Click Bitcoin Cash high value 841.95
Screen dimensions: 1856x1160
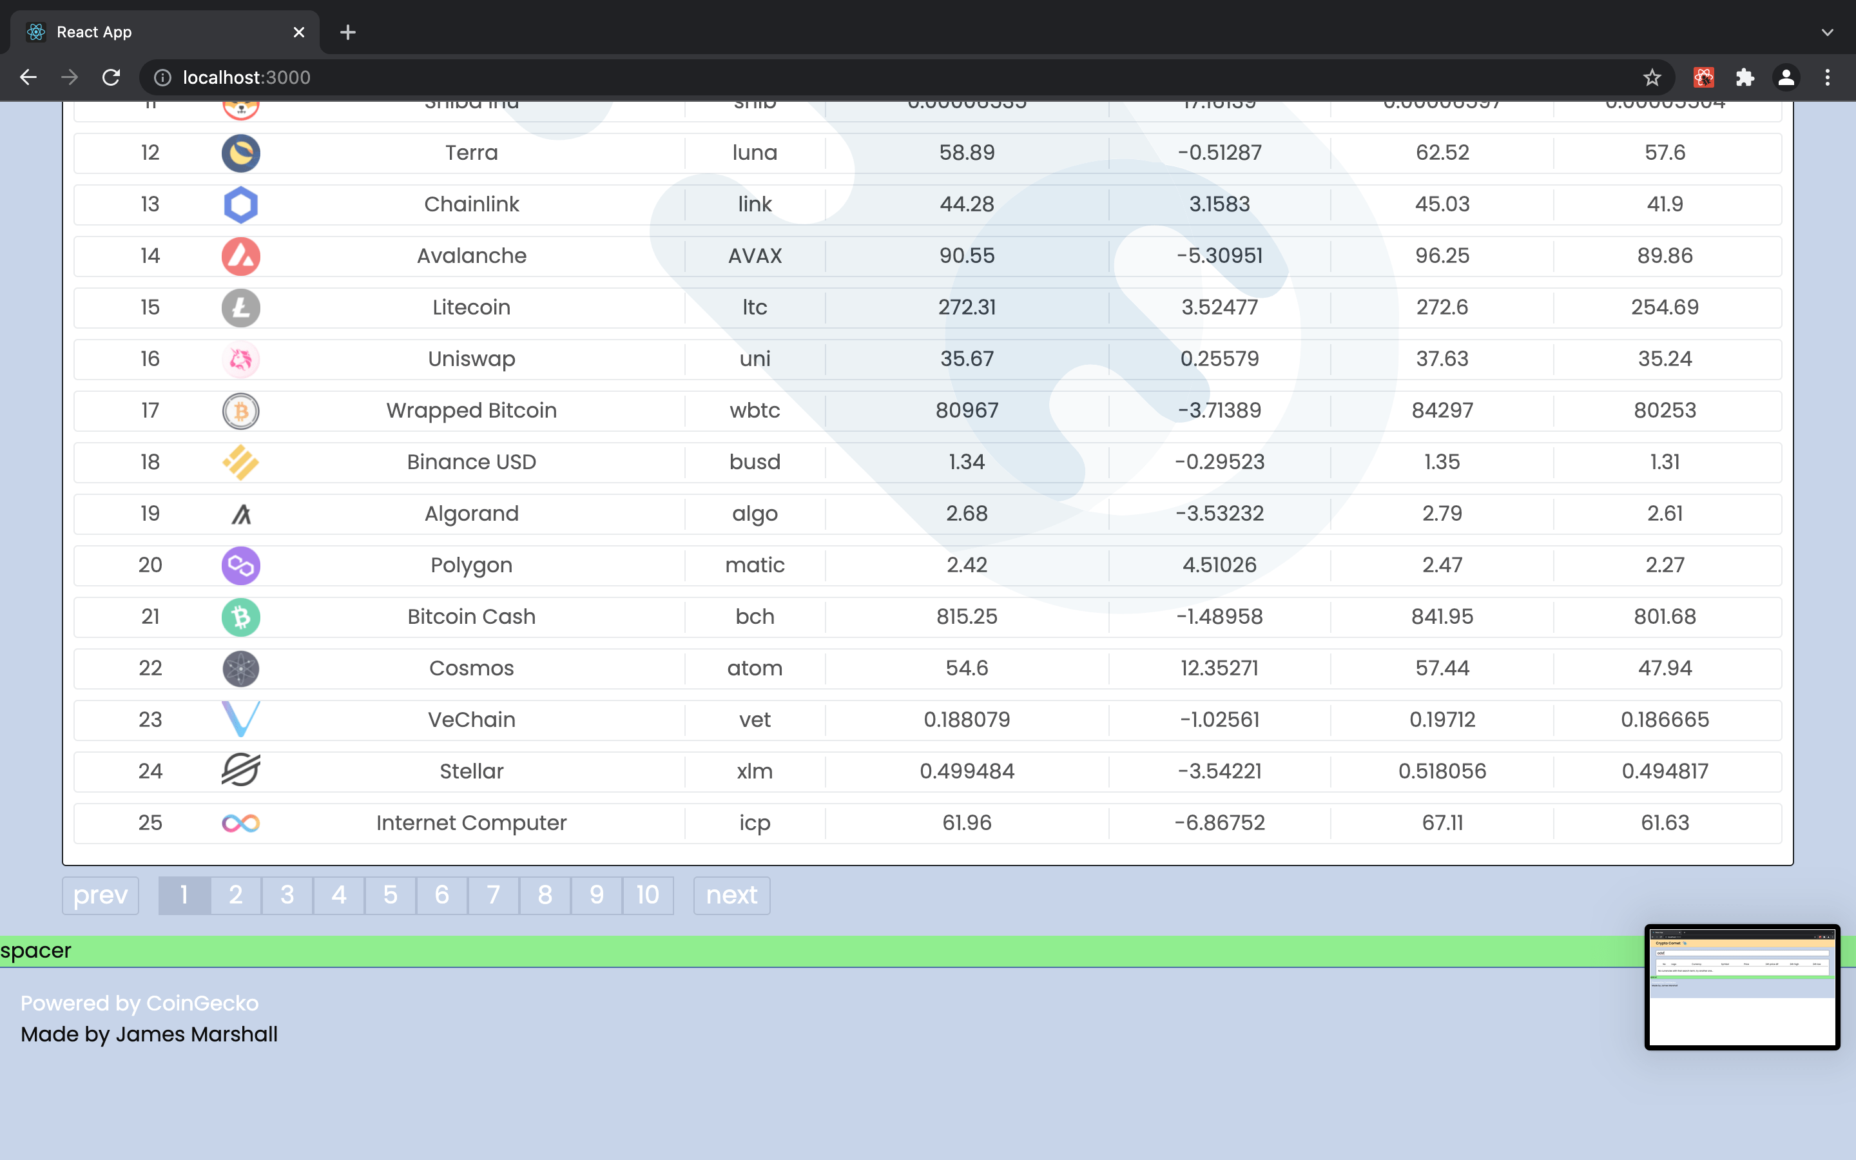click(x=1442, y=617)
